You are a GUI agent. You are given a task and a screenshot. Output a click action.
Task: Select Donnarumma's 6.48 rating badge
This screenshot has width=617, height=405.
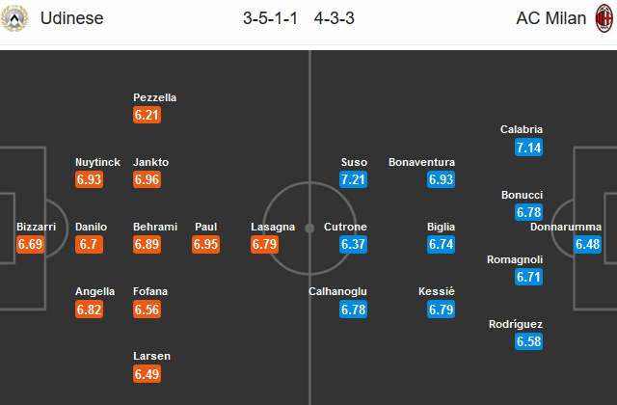(588, 245)
